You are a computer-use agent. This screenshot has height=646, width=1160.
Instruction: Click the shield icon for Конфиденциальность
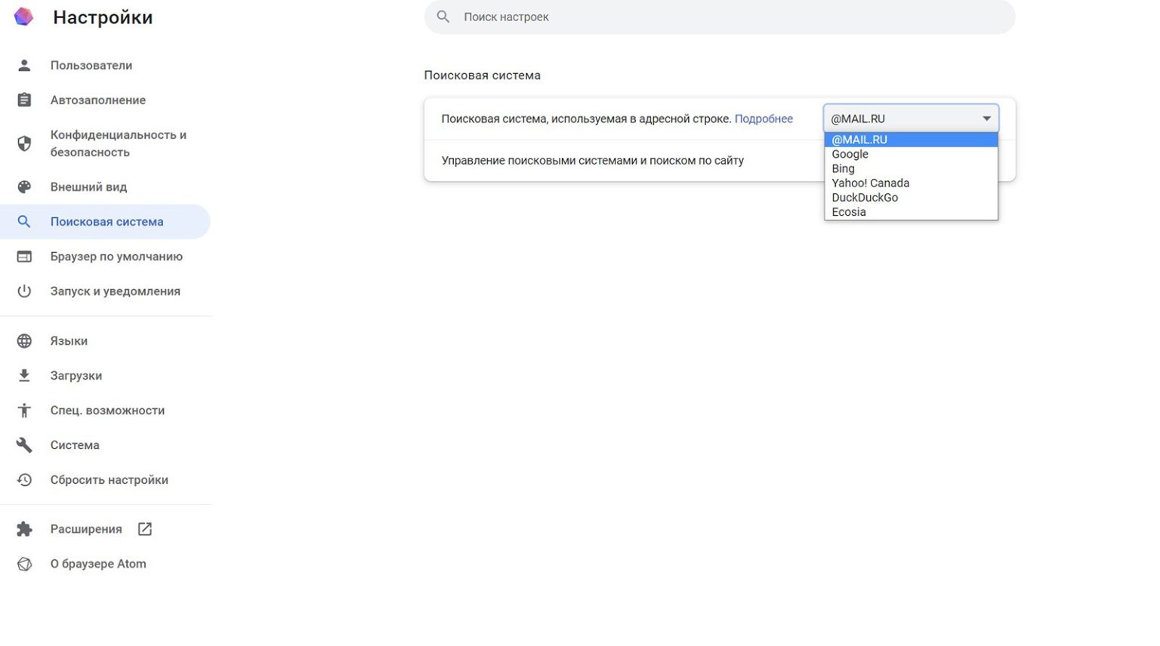pos(24,143)
